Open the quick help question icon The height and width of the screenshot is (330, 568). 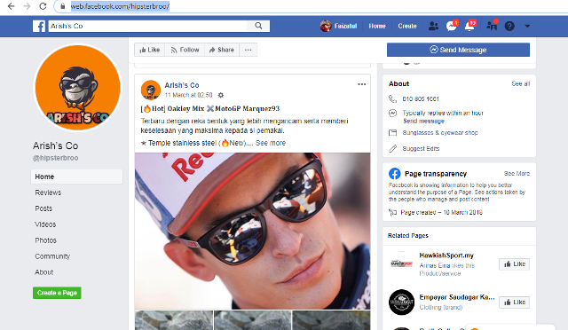pos(509,26)
